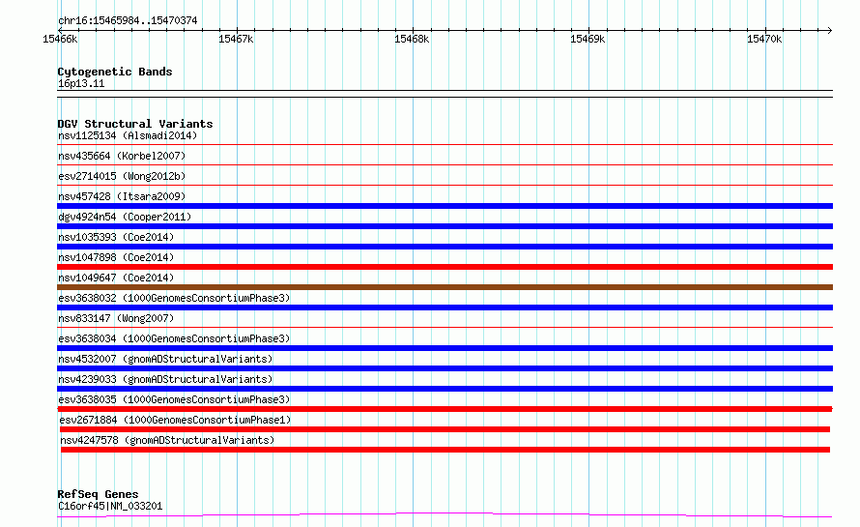Viewport: 860px width, 527px height.
Task: Click the blue bar under esv3638034
Action: [x=444, y=348]
